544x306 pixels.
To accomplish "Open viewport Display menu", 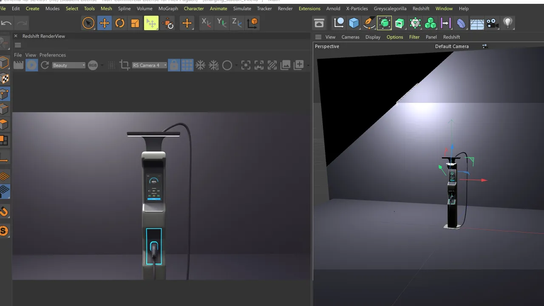I will 373,37.
